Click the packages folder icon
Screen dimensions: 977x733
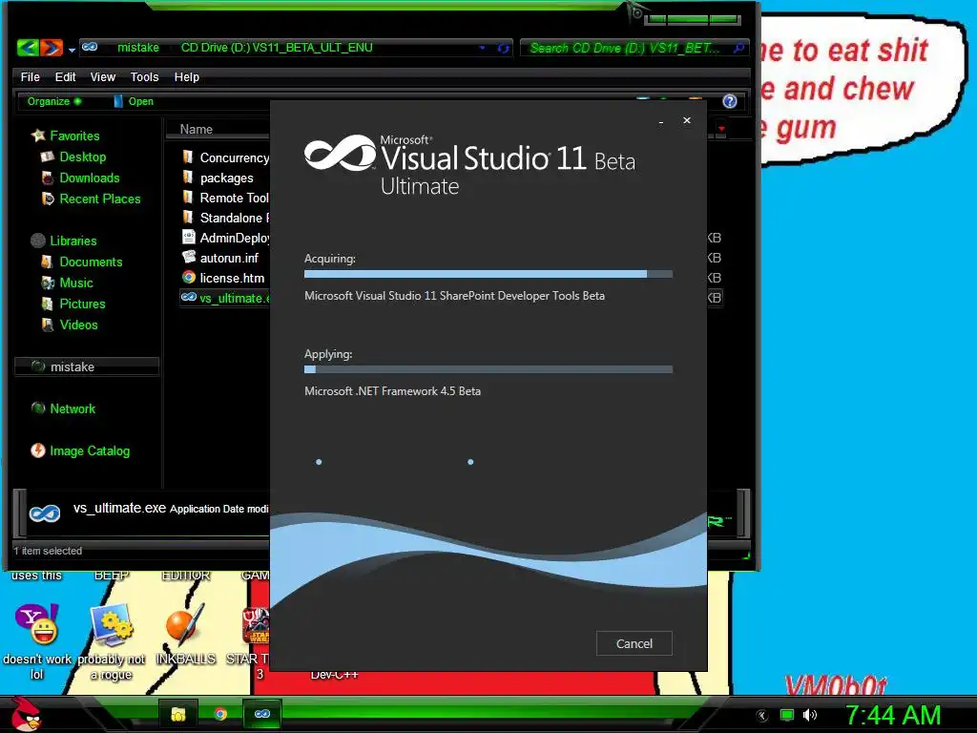point(188,177)
